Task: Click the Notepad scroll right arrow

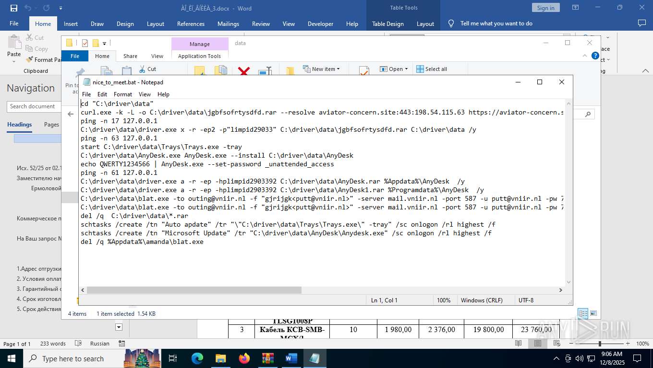Action: point(560,290)
